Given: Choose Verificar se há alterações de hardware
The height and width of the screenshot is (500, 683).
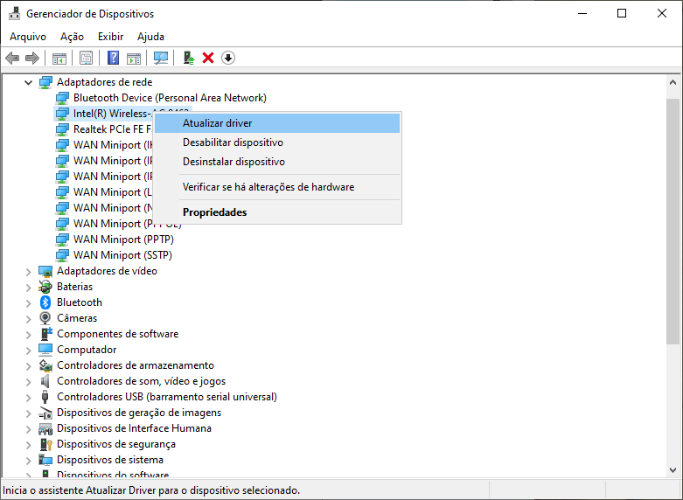Looking at the screenshot, I should click(277, 187).
